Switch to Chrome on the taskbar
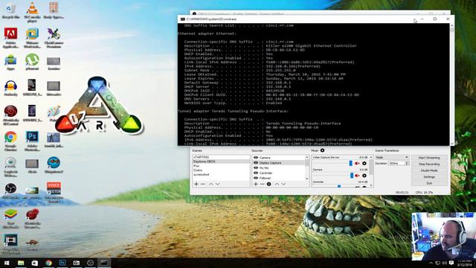 (48, 263)
